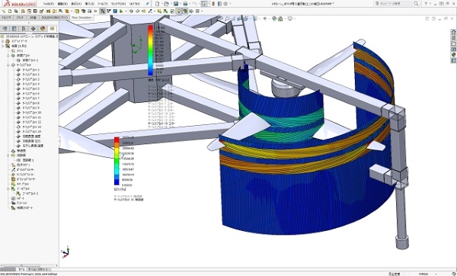Open the Open-file dropdown arrow
457x276 pixels.
point(171,4)
